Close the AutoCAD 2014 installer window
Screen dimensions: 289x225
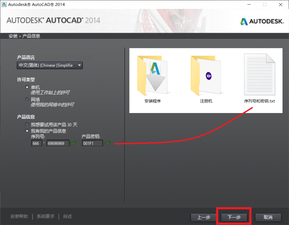tap(281, 5)
